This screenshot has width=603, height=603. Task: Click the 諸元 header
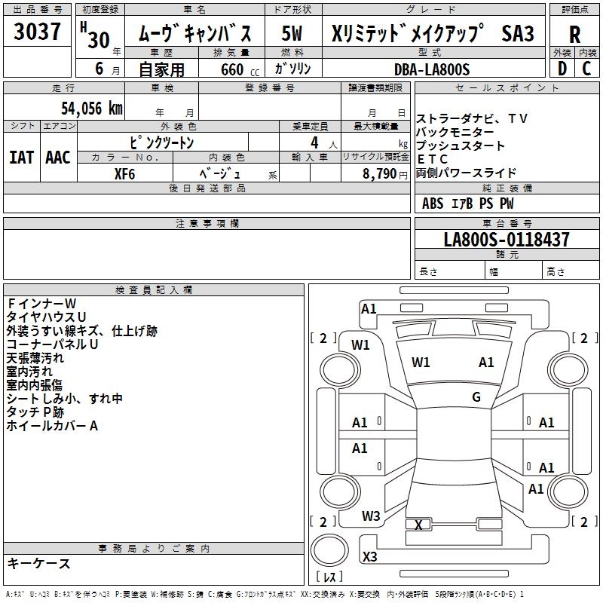point(507,254)
